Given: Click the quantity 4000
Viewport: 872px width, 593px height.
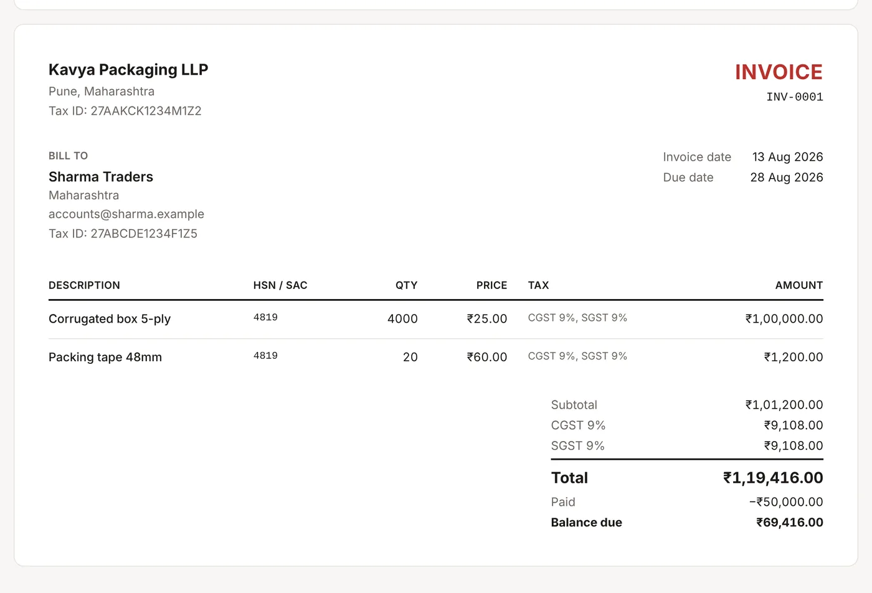Looking at the screenshot, I should (402, 319).
